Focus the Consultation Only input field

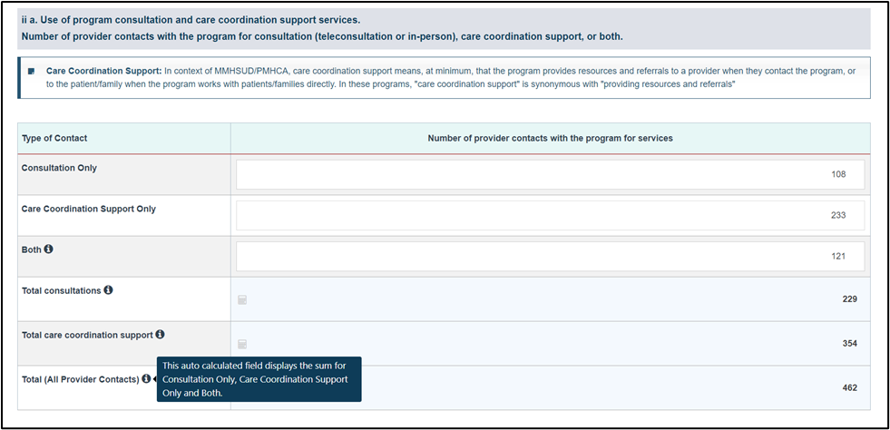(x=550, y=174)
